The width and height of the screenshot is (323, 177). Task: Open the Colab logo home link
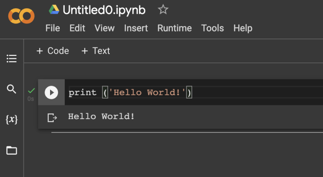[x=21, y=16]
